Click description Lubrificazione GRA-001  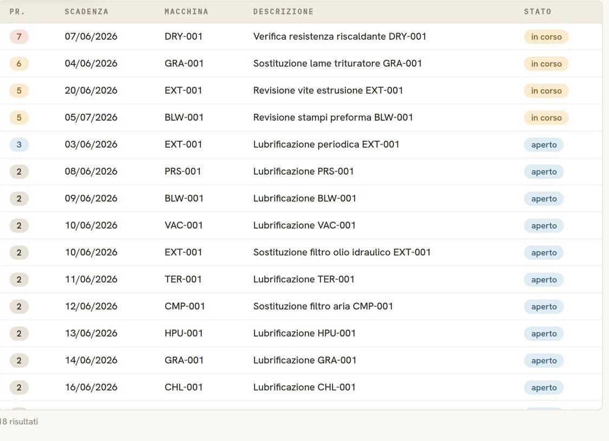tap(304, 360)
